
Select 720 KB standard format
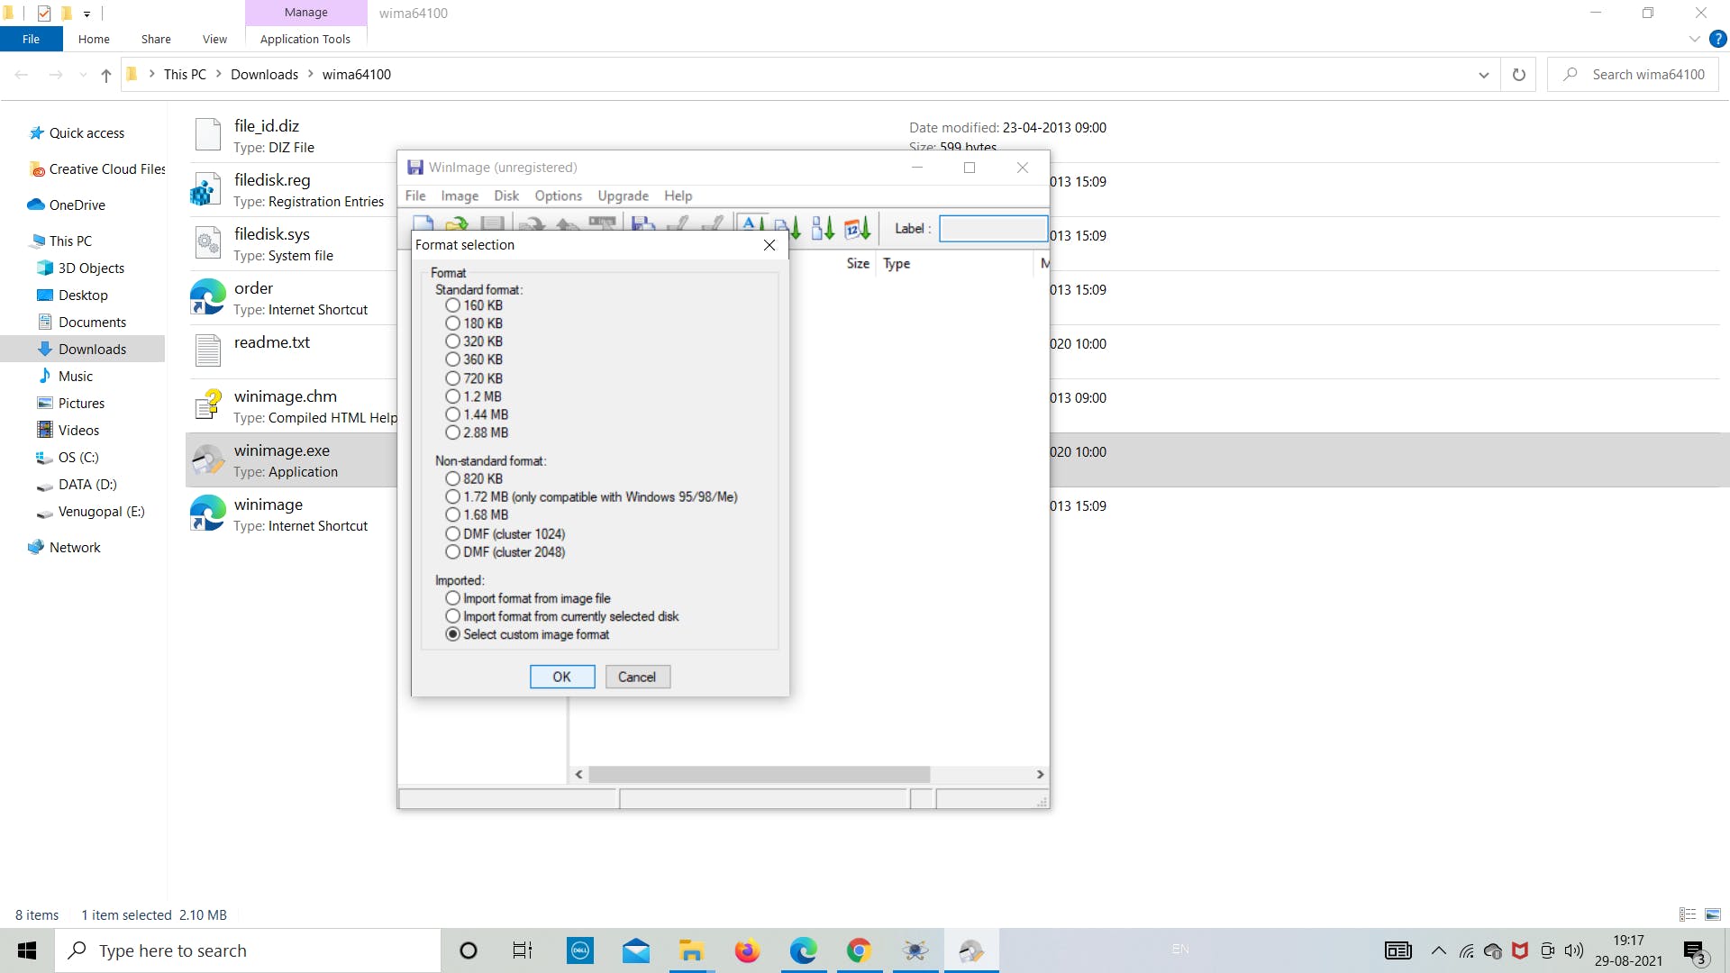474,378
